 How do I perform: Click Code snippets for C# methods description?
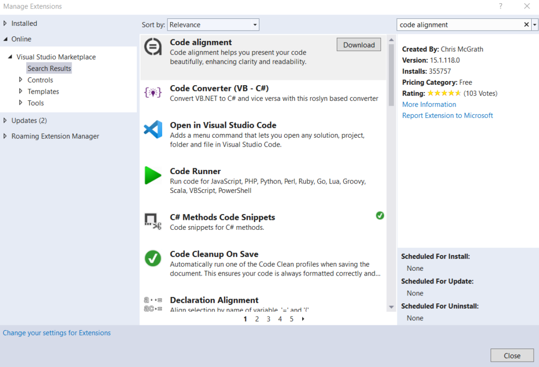[217, 227]
